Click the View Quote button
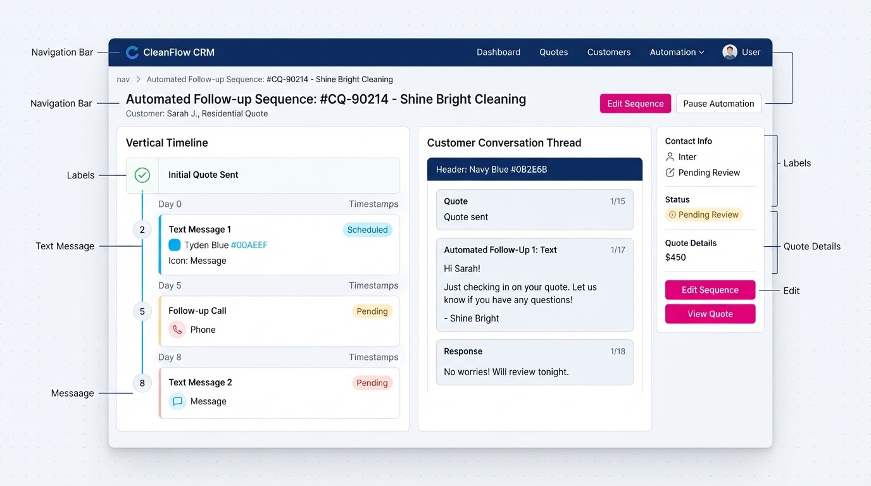The width and height of the screenshot is (871, 486). point(710,314)
